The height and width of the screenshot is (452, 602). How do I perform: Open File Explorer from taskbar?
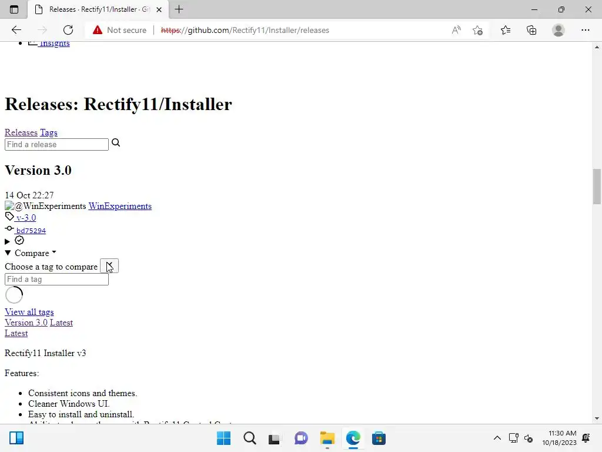tap(327, 438)
